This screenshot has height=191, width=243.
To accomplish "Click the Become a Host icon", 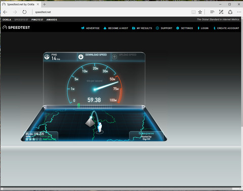I will pos(105,28).
